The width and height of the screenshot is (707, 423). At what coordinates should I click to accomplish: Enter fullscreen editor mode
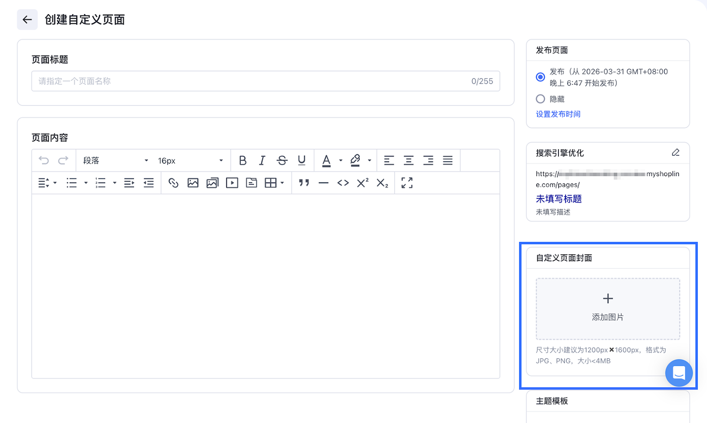[407, 183]
